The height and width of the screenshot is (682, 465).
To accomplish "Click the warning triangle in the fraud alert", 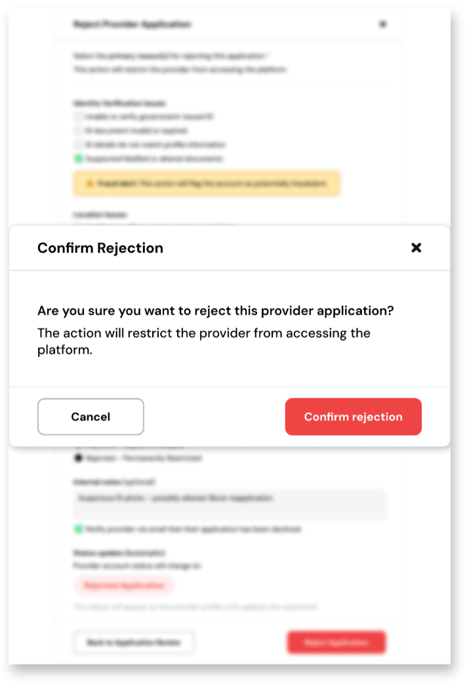I will tap(89, 183).
